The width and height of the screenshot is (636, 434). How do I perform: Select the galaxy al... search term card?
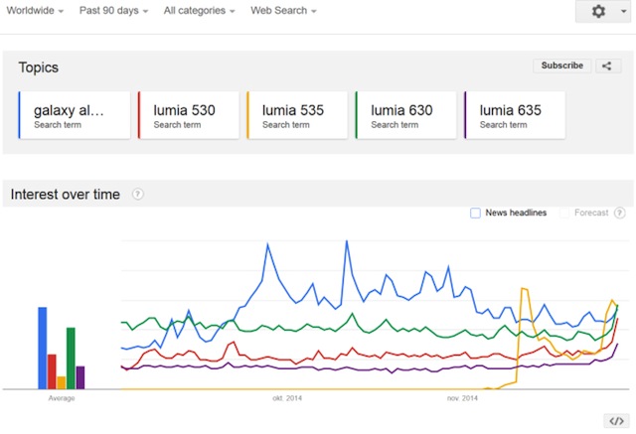click(75, 115)
